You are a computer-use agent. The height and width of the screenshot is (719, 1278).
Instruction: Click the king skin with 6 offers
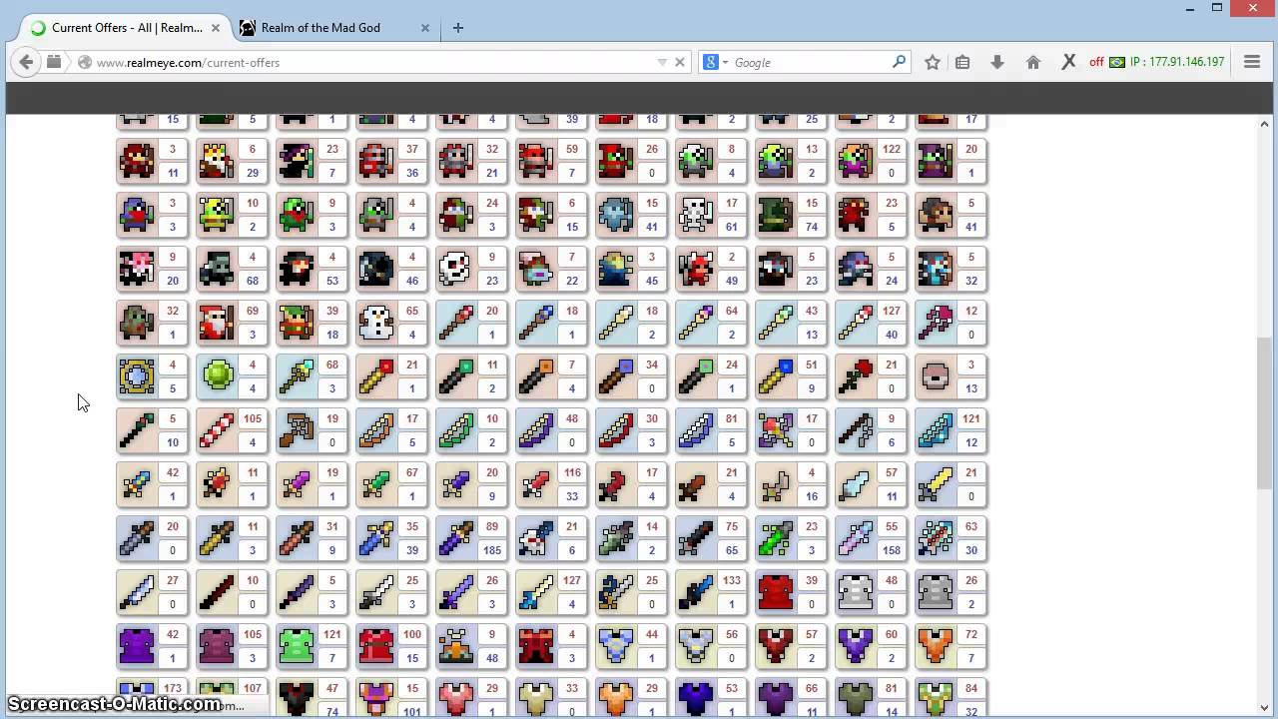(x=217, y=161)
